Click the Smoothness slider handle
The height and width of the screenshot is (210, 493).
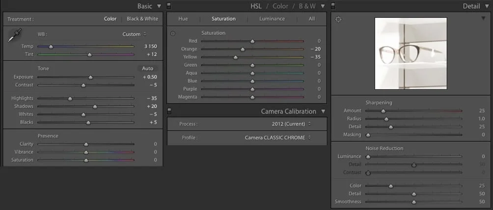point(414,202)
